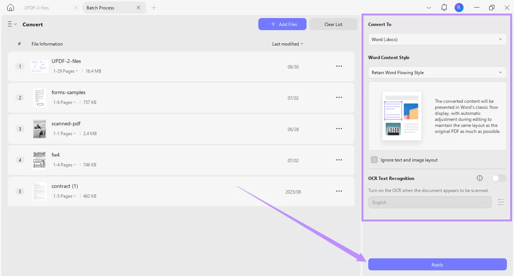Select the fw4 file thumbnail
Viewport: 514px width, 276px height.
coord(39,160)
